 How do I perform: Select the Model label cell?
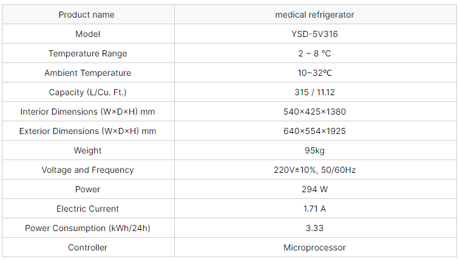88,34
